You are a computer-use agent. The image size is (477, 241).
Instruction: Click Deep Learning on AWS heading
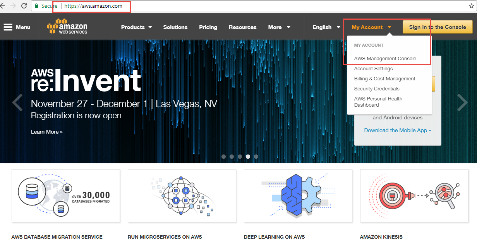coord(275,237)
